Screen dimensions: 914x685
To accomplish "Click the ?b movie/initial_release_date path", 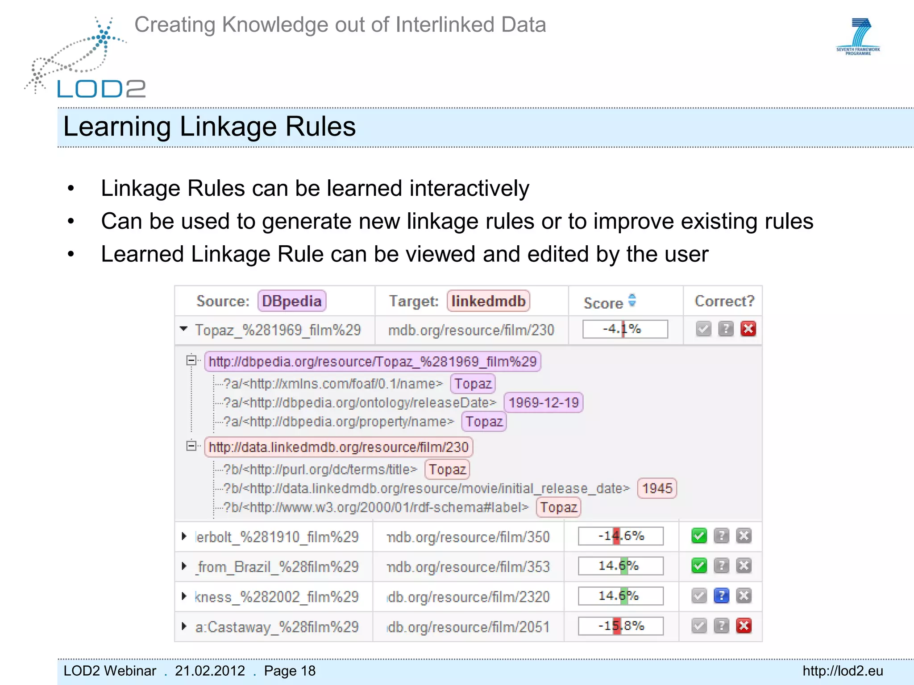I will click(x=426, y=488).
